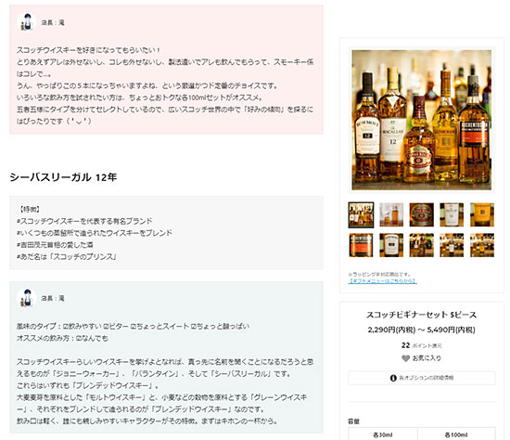Click the お気に入り favorite label
Screen dimensions: 510x440
pyautogui.click(x=427, y=358)
